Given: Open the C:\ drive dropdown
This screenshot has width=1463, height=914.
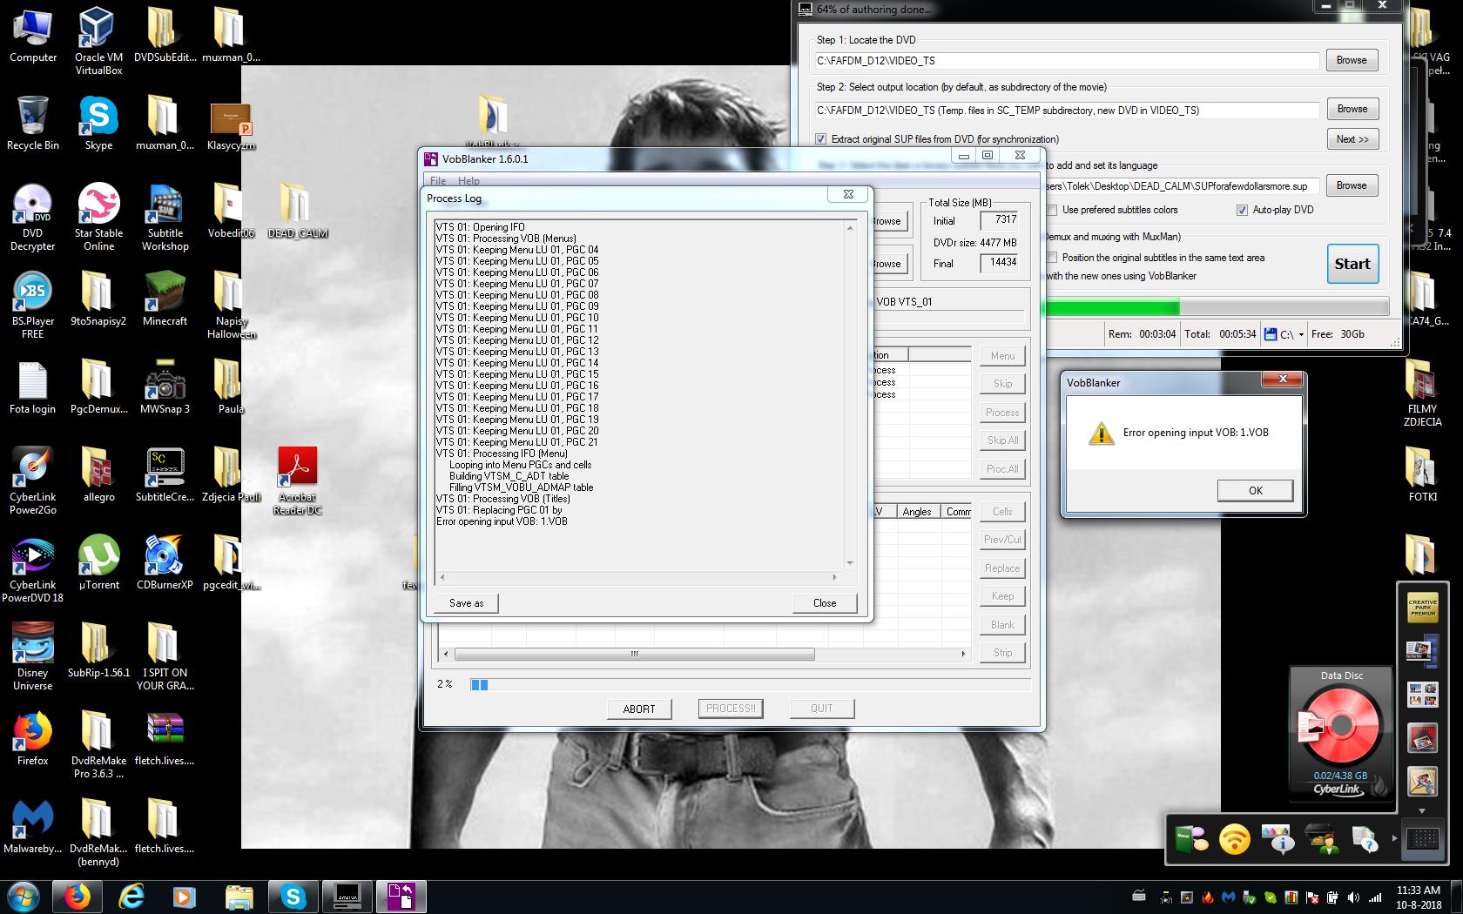Looking at the screenshot, I should 1301,334.
